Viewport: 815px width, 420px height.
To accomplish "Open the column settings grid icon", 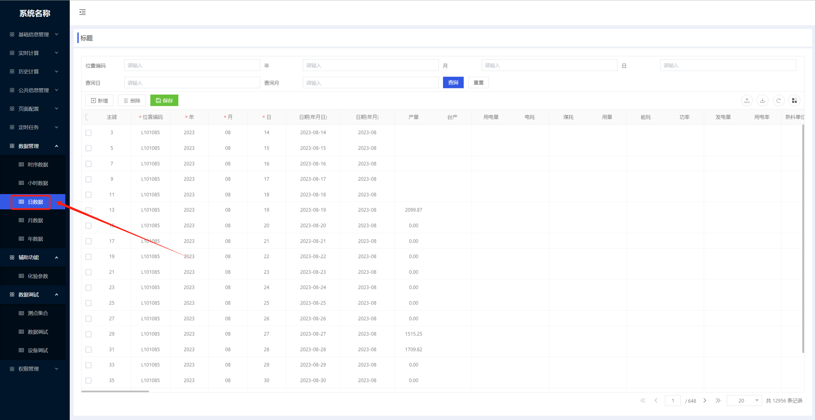I will [794, 101].
